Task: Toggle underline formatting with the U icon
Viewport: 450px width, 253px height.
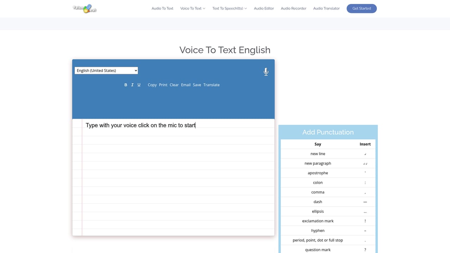Action: click(139, 85)
